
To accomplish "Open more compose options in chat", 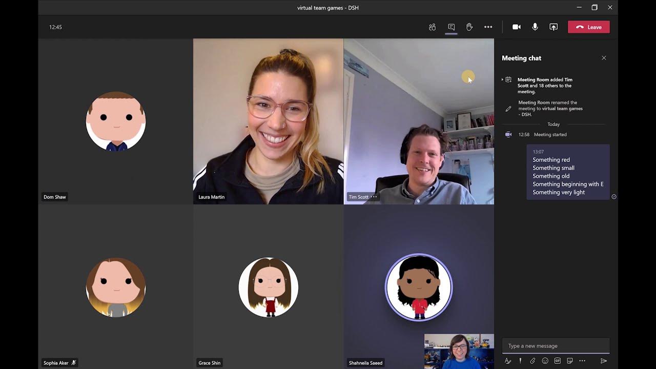I will 582,361.
